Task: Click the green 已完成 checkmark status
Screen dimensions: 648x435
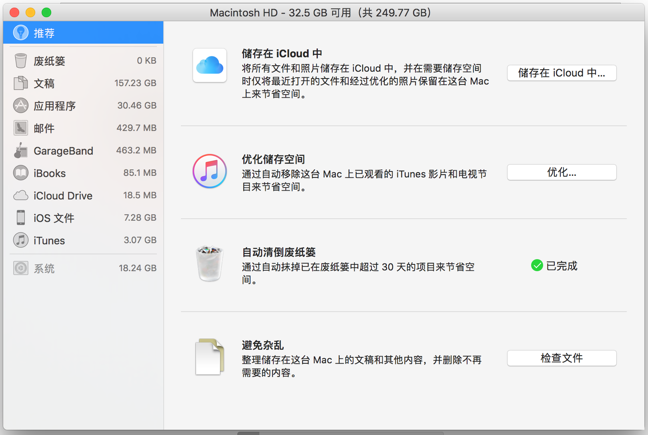Action: coord(537,266)
